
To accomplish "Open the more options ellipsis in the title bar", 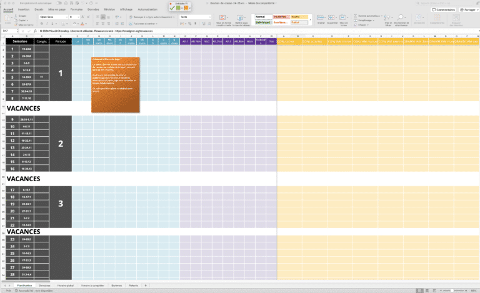I will 97,3.
